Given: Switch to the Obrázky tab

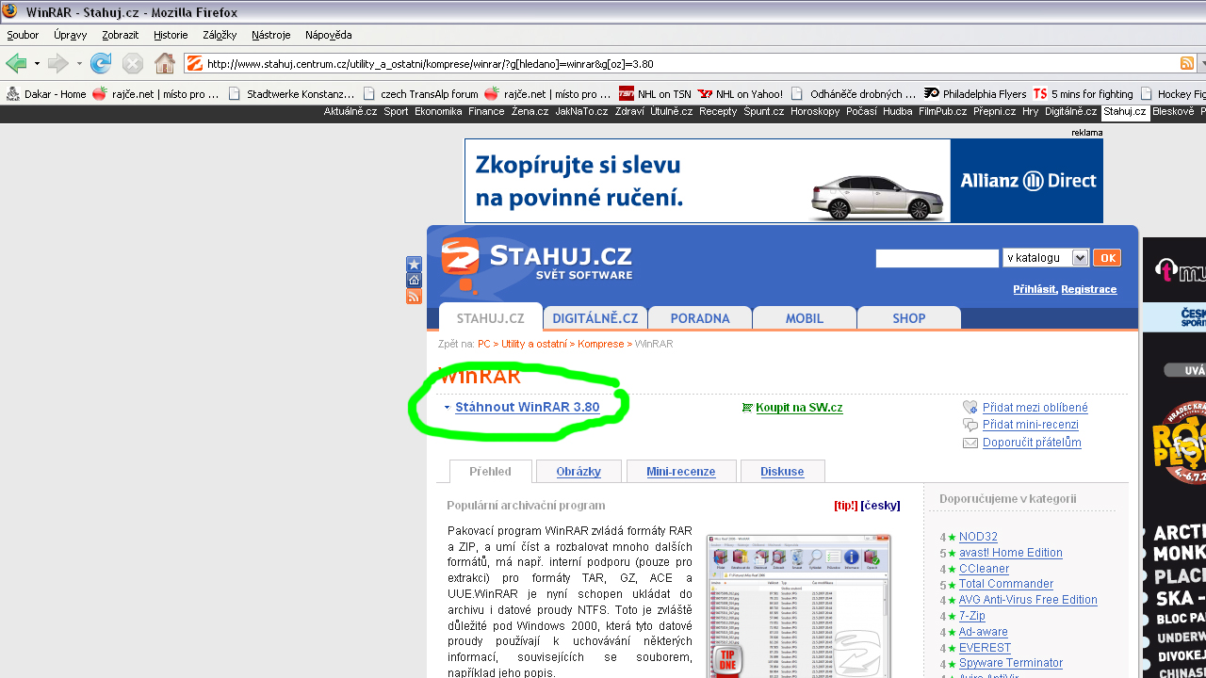Looking at the screenshot, I should point(579,472).
